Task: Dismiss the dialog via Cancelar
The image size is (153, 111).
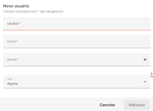Action: 107,105
